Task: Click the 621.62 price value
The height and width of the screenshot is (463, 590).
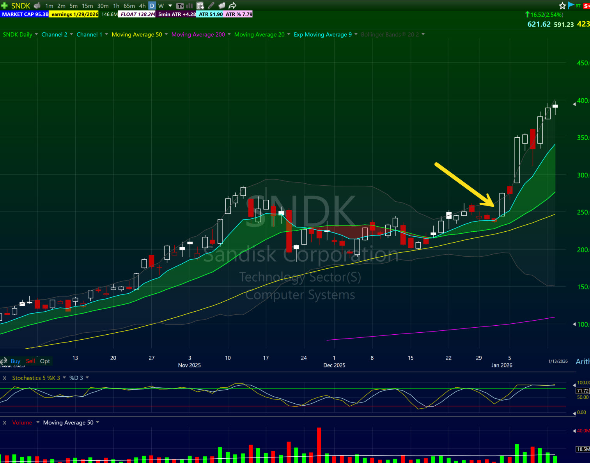Action: (539, 24)
